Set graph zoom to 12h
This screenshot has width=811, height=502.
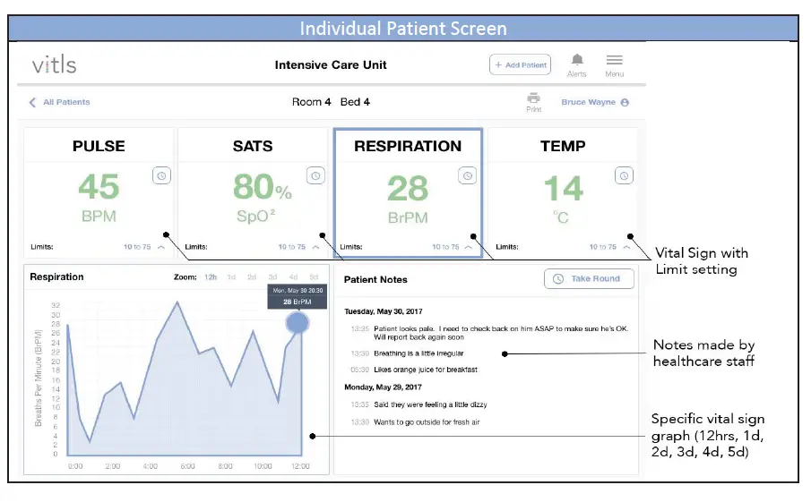click(211, 277)
